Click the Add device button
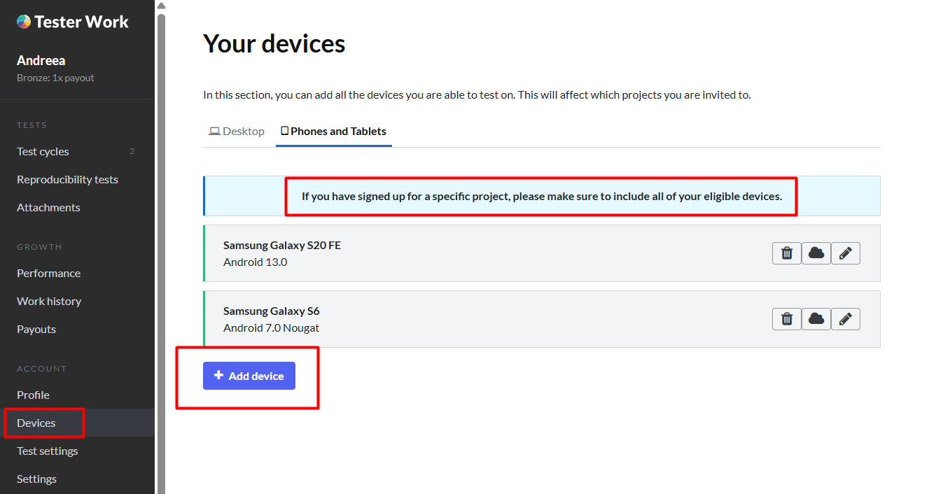The height and width of the screenshot is (494, 936). [x=249, y=376]
